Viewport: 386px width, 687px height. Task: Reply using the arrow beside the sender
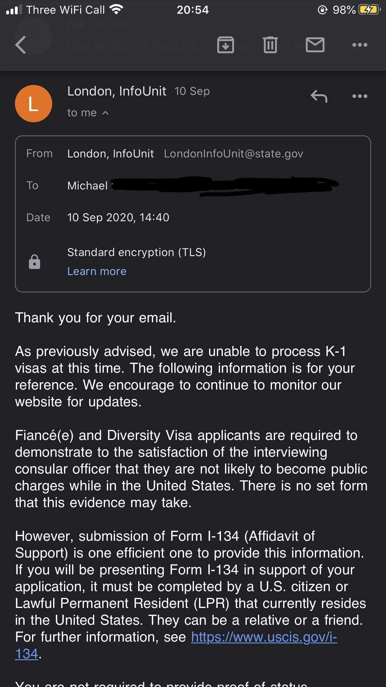(x=319, y=96)
